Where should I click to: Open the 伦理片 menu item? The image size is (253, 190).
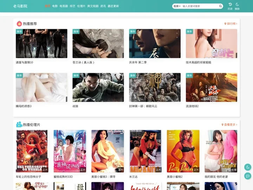[81, 6]
